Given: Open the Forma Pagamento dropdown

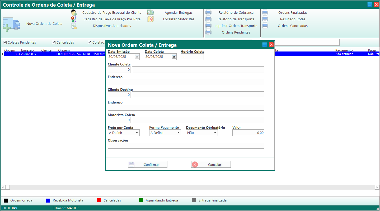Looking at the screenshot, I should [x=178, y=133].
